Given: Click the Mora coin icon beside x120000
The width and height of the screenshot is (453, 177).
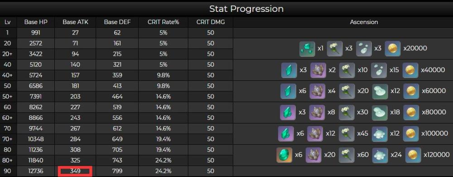Looking at the screenshot, I should [x=413, y=155].
